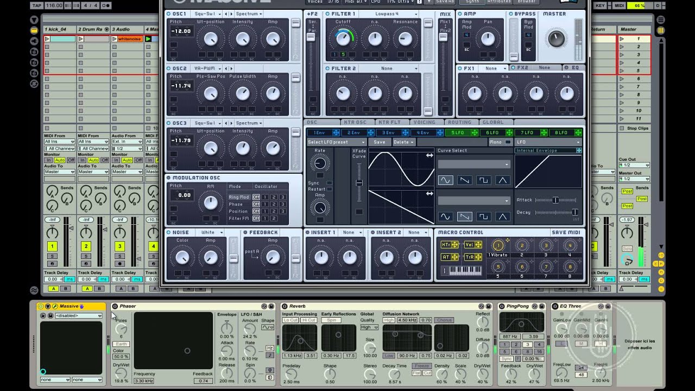This screenshot has width=695, height=391.
Task: Click the 5 LFO modulation drag handle
Action: pos(475,133)
